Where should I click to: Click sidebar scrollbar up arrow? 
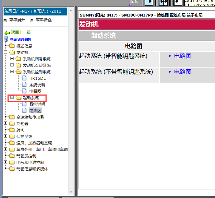pos(71,10)
